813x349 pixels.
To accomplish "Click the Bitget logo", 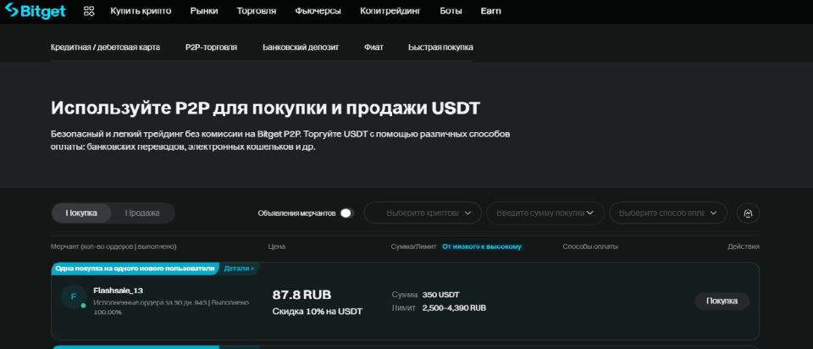I will point(35,10).
